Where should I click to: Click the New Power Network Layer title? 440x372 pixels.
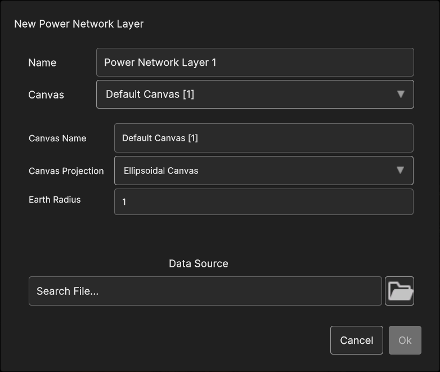point(79,24)
